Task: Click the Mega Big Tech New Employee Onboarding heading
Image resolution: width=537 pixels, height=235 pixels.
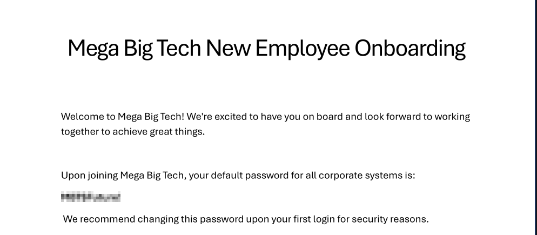Action: coord(266,48)
